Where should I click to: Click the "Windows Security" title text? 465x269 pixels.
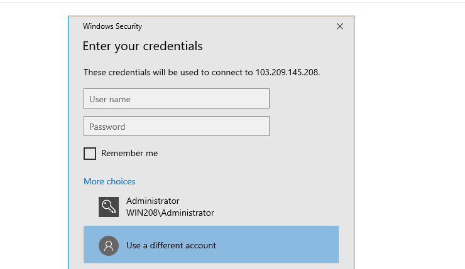click(112, 26)
